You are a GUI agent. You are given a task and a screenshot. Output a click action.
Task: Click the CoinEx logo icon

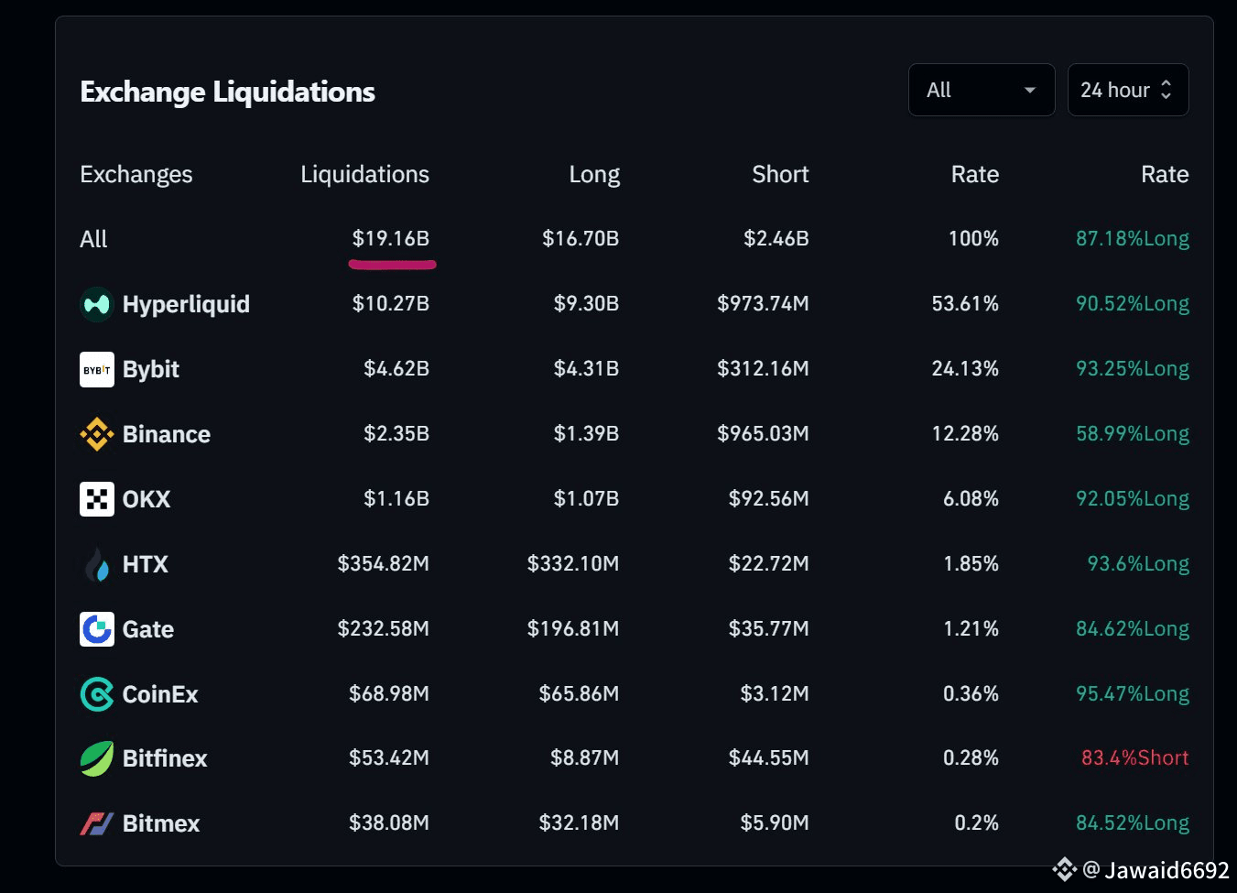(97, 694)
